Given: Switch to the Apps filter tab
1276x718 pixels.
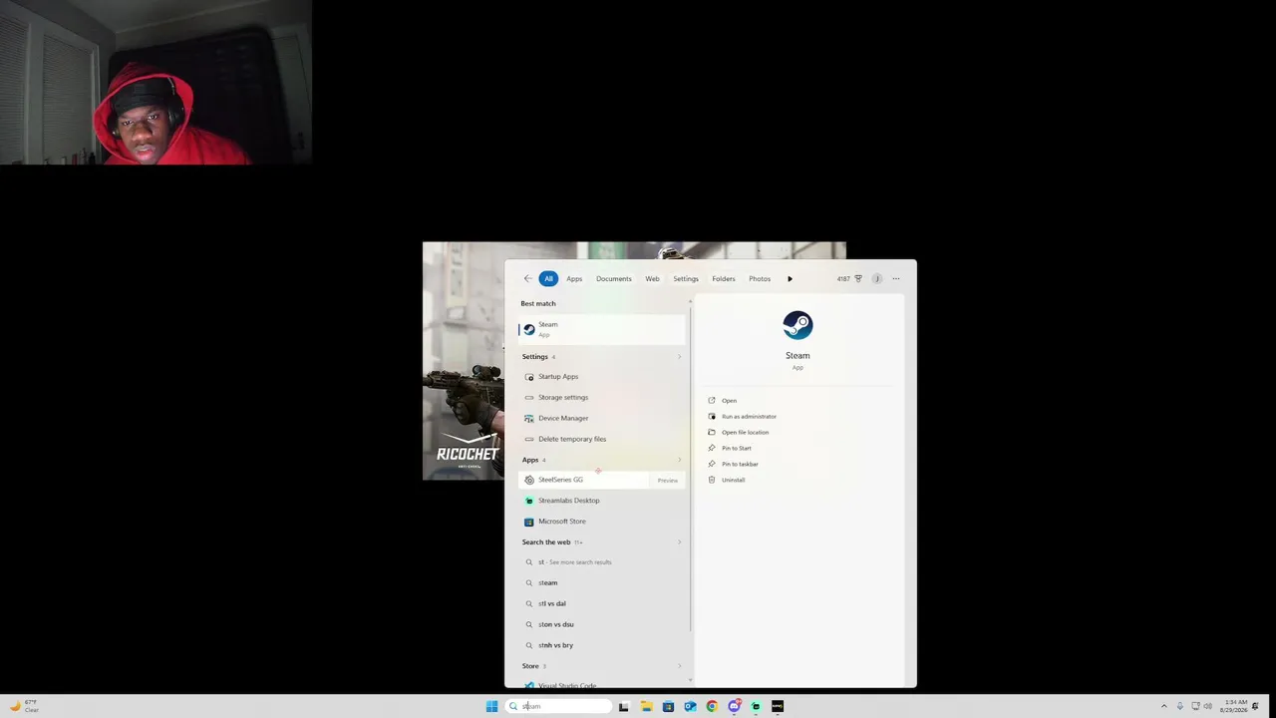Looking at the screenshot, I should tap(574, 279).
